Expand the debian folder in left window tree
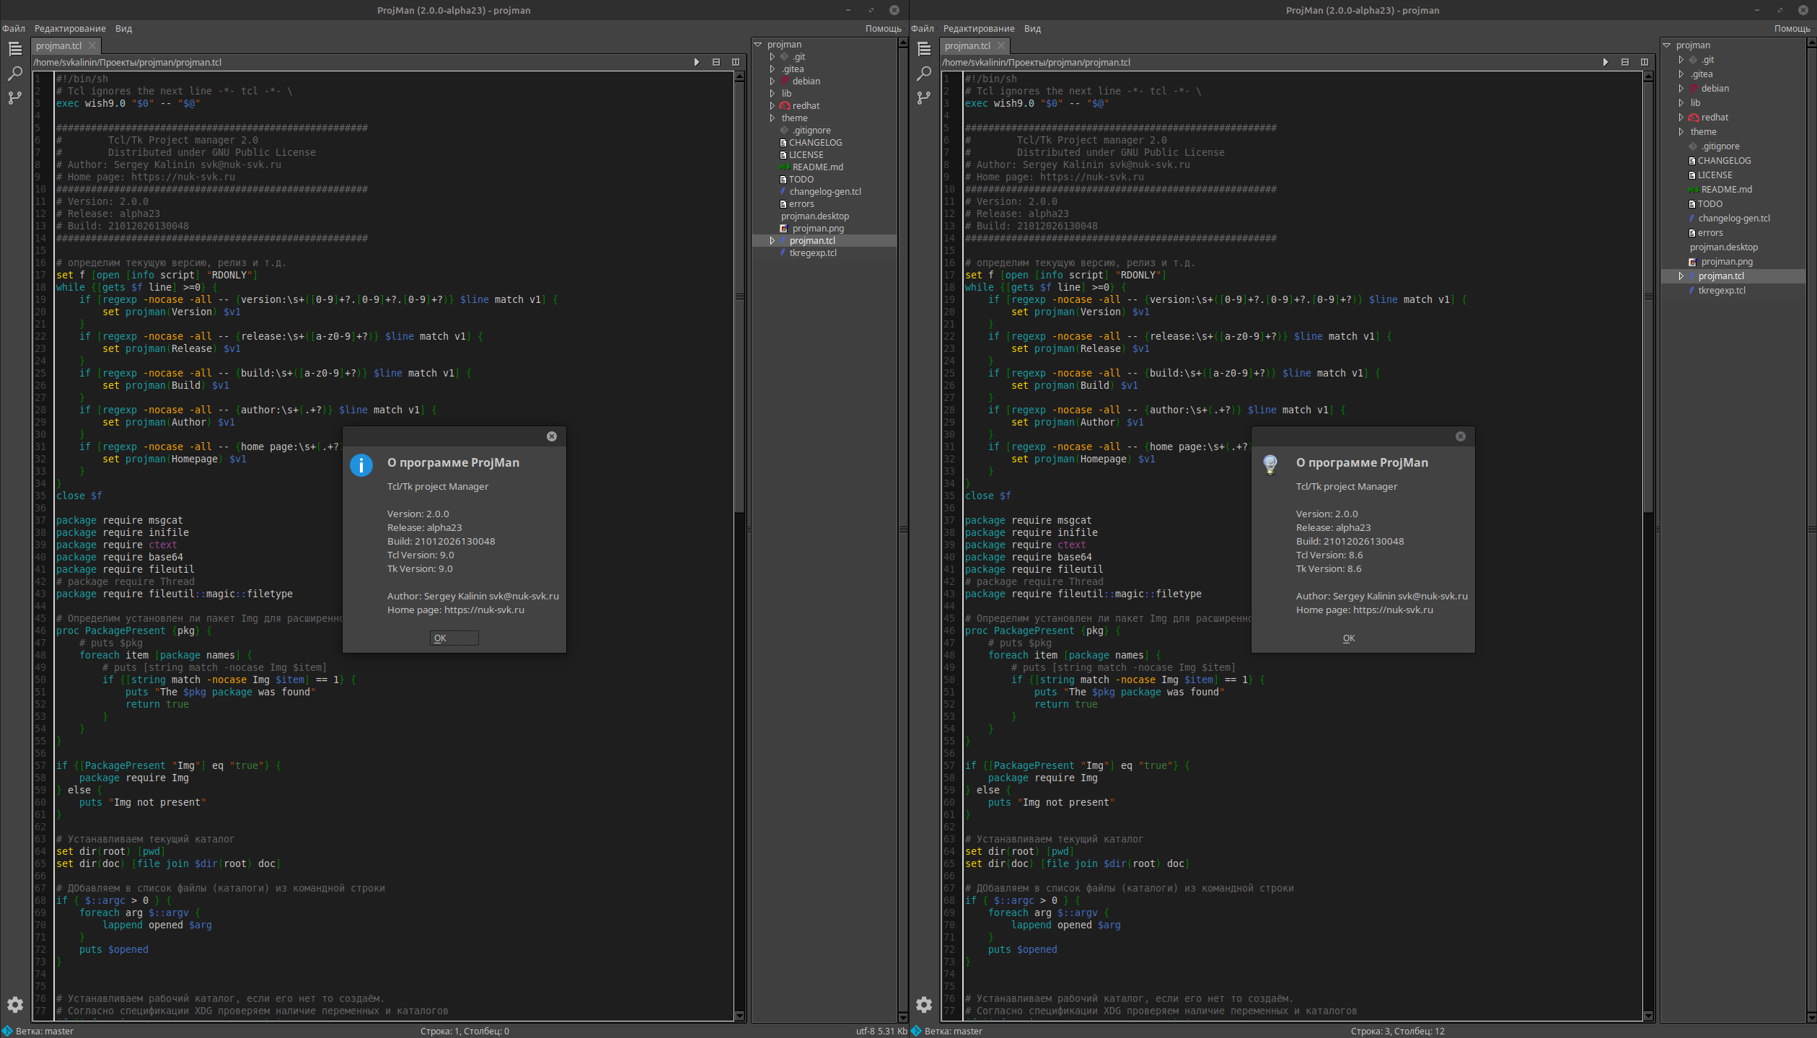1817x1038 pixels. (x=773, y=82)
